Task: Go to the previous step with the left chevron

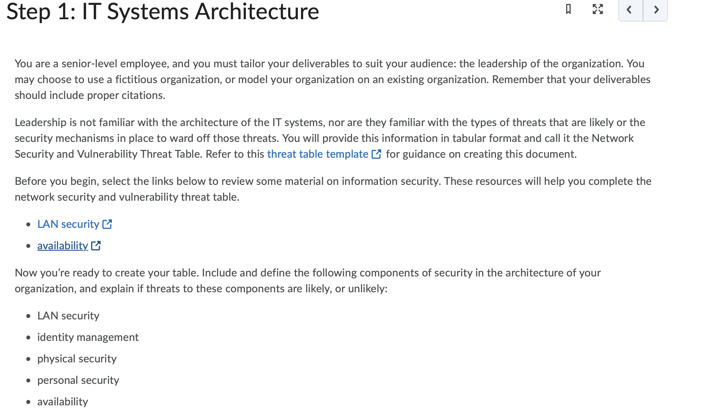Action: pos(631,10)
